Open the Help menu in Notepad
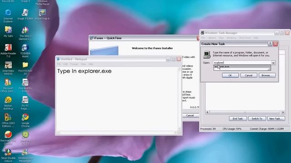291x163 pixels. tap(91, 64)
